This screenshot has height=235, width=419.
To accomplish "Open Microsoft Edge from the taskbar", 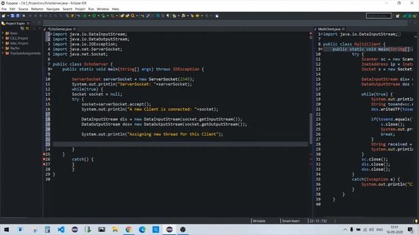I will [142, 229].
